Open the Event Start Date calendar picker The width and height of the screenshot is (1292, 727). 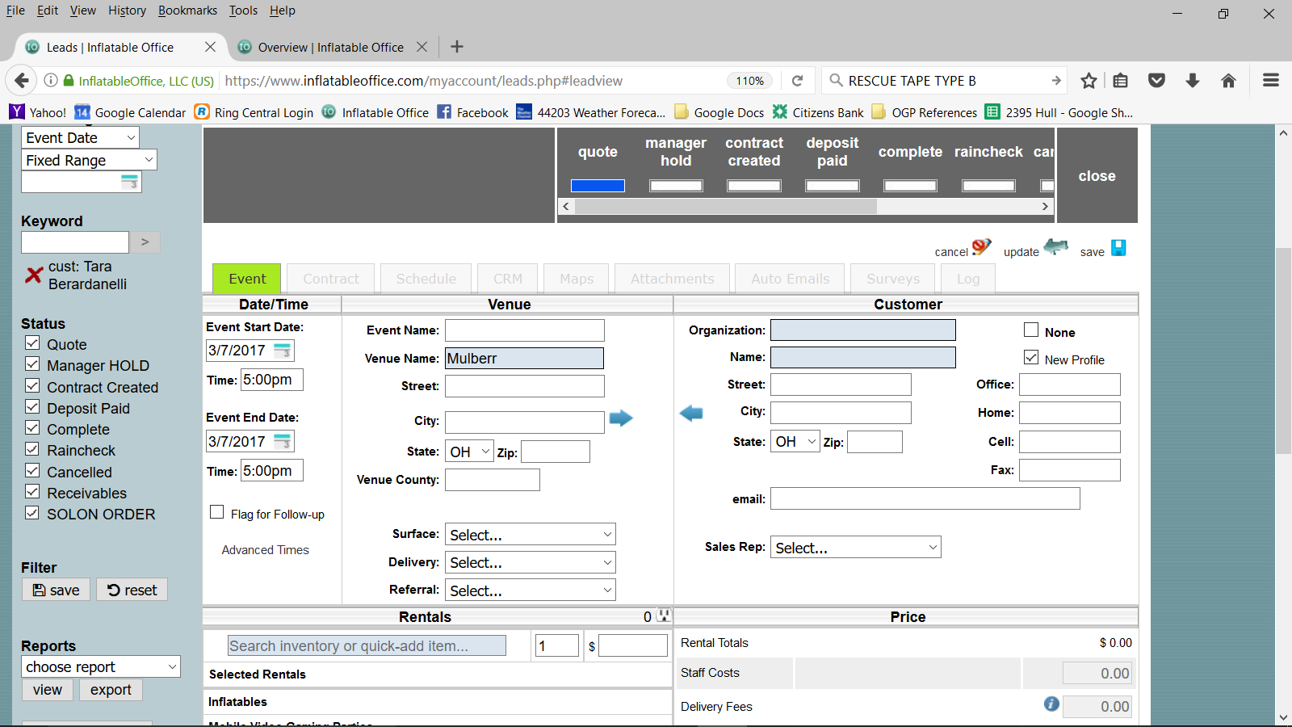(282, 351)
